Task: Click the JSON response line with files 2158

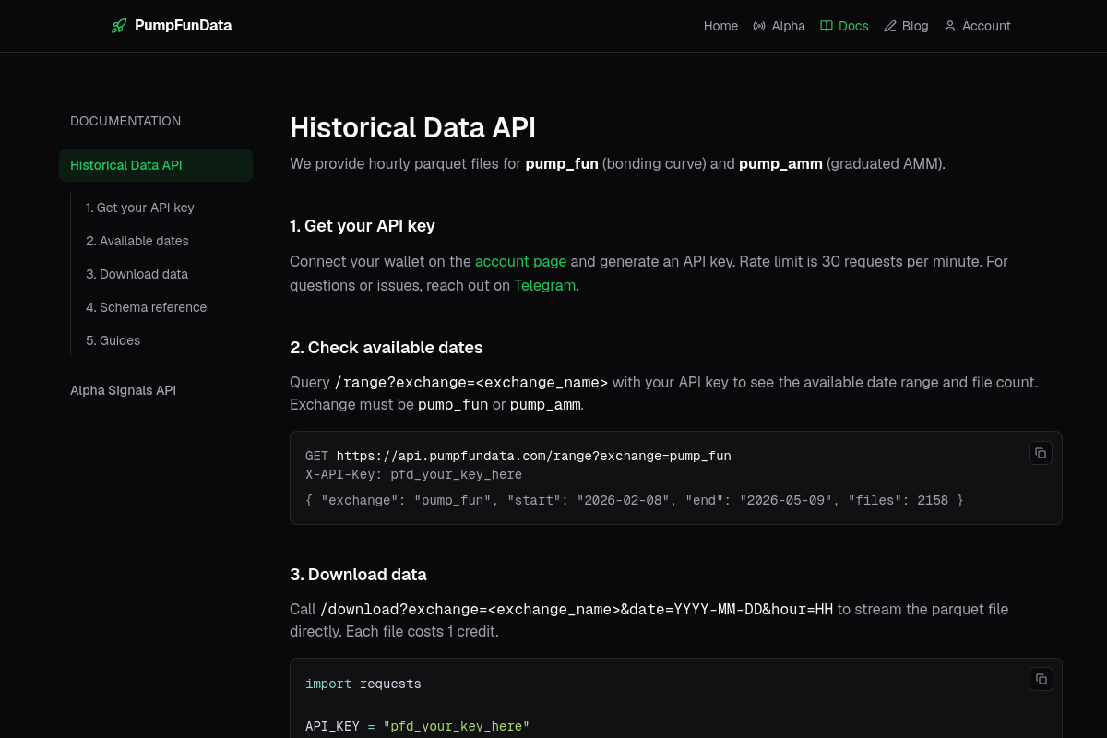Action: (x=635, y=500)
